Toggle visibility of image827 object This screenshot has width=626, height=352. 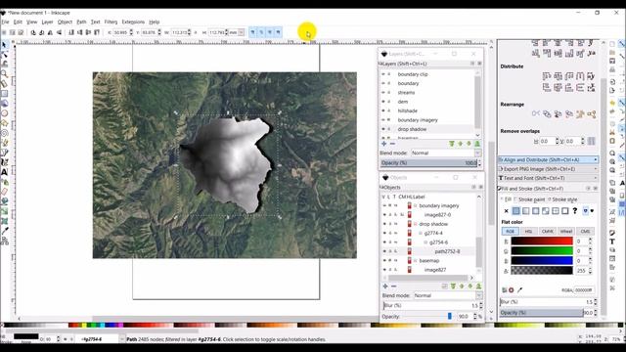pyautogui.click(x=384, y=270)
